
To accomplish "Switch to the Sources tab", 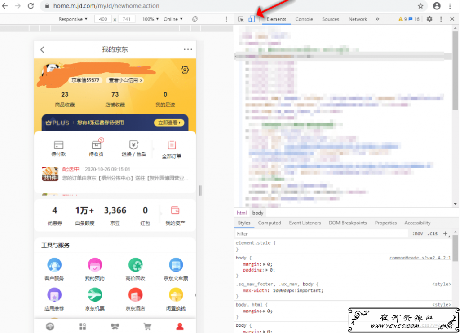I will click(331, 19).
